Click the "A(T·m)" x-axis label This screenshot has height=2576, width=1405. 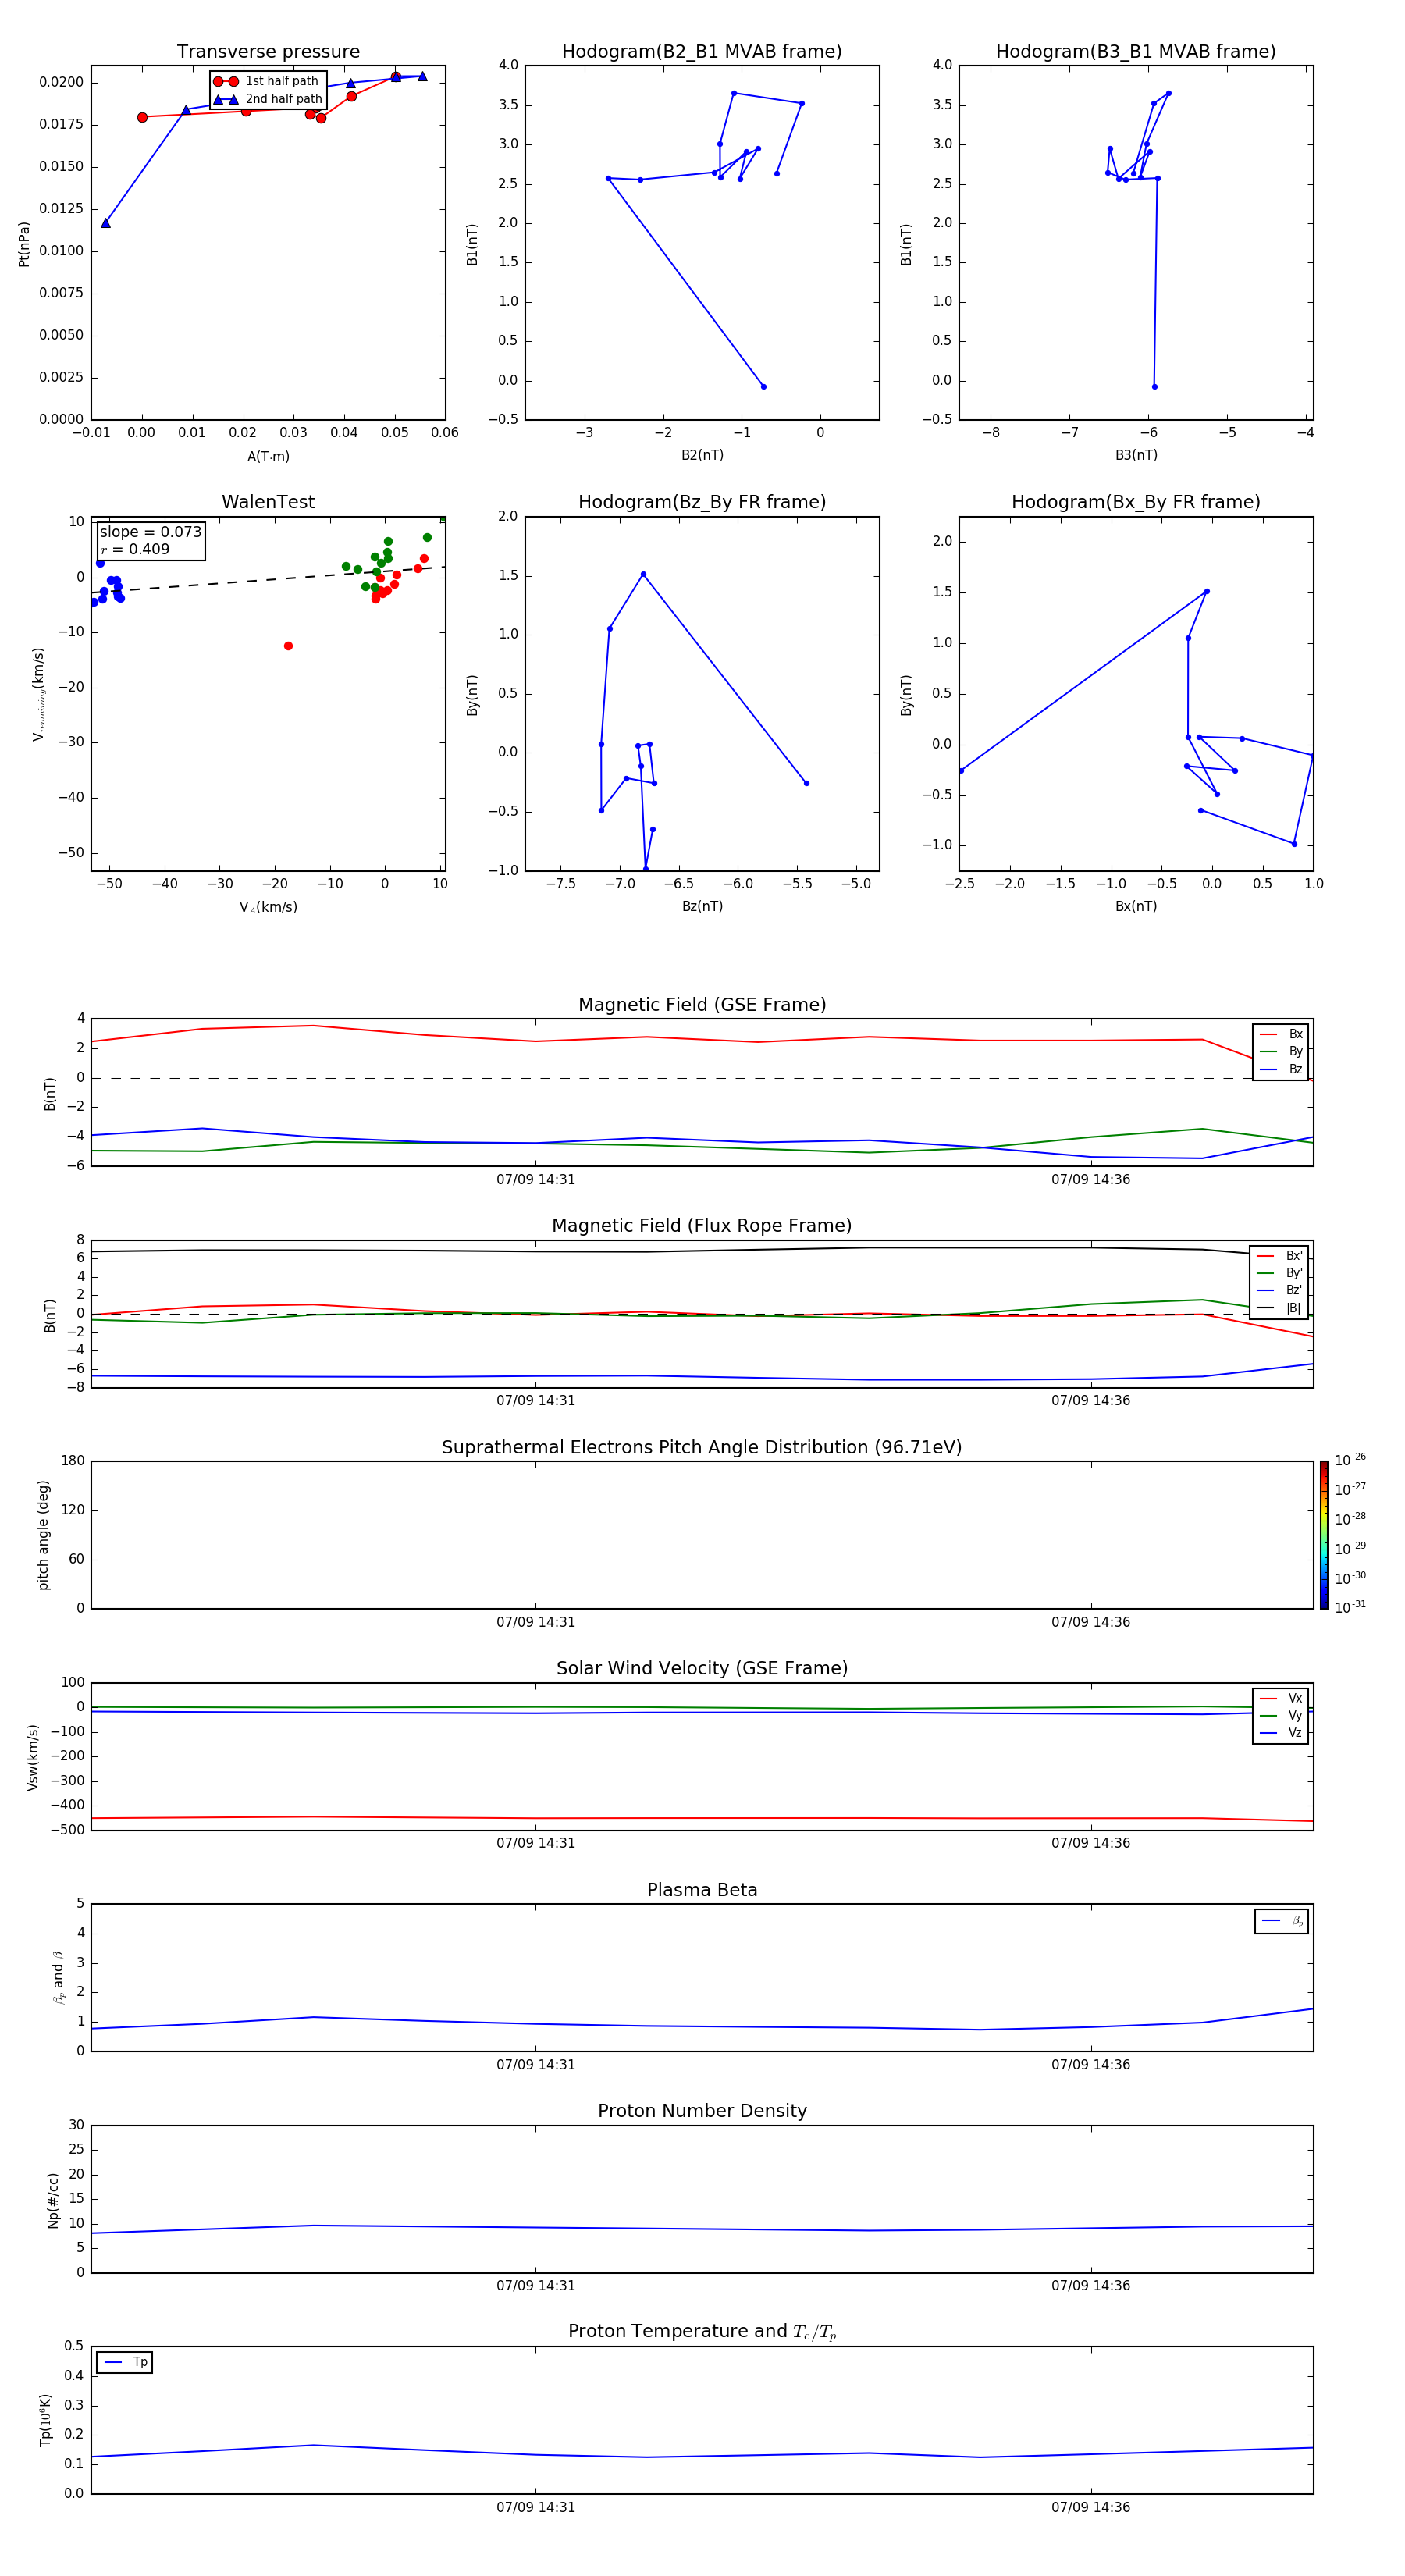(268, 457)
